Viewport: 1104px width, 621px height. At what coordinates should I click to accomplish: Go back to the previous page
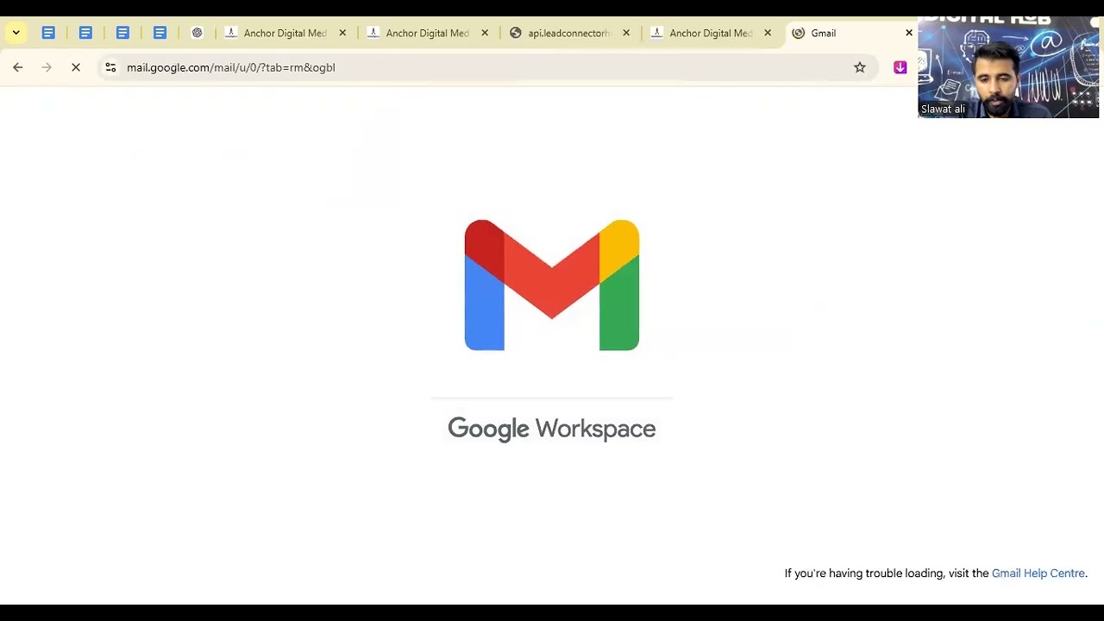pyautogui.click(x=18, y=67)
